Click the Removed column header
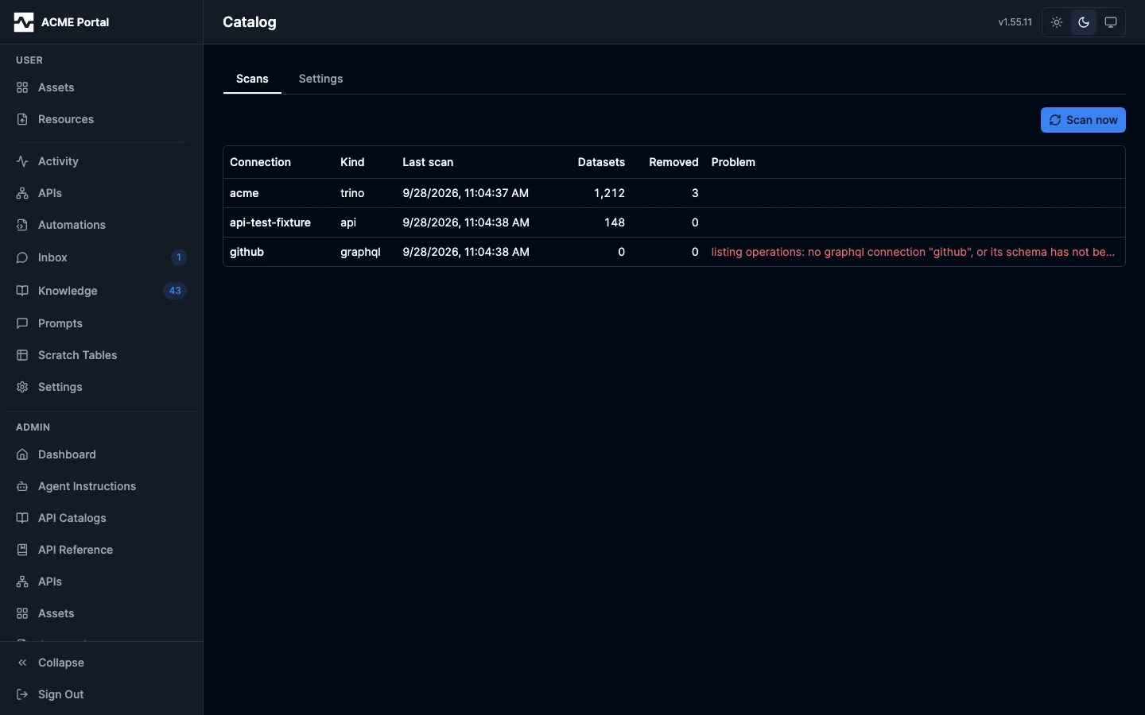Screen dimensions: 1145x715 tap(673, 162)
